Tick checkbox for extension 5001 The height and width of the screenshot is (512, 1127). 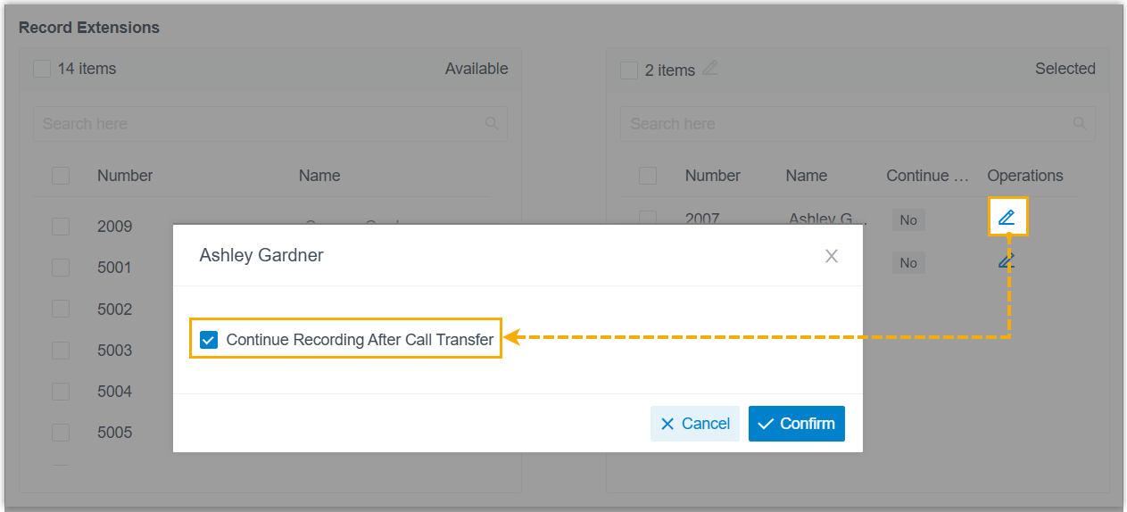pos(61,268)
